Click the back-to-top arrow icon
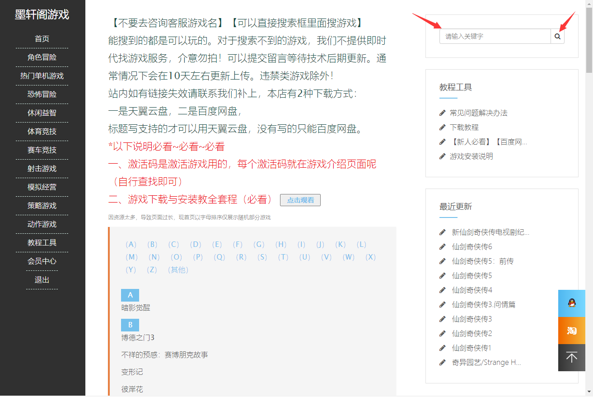The height and width of the screenshot is (397, 593). [571, 358]
